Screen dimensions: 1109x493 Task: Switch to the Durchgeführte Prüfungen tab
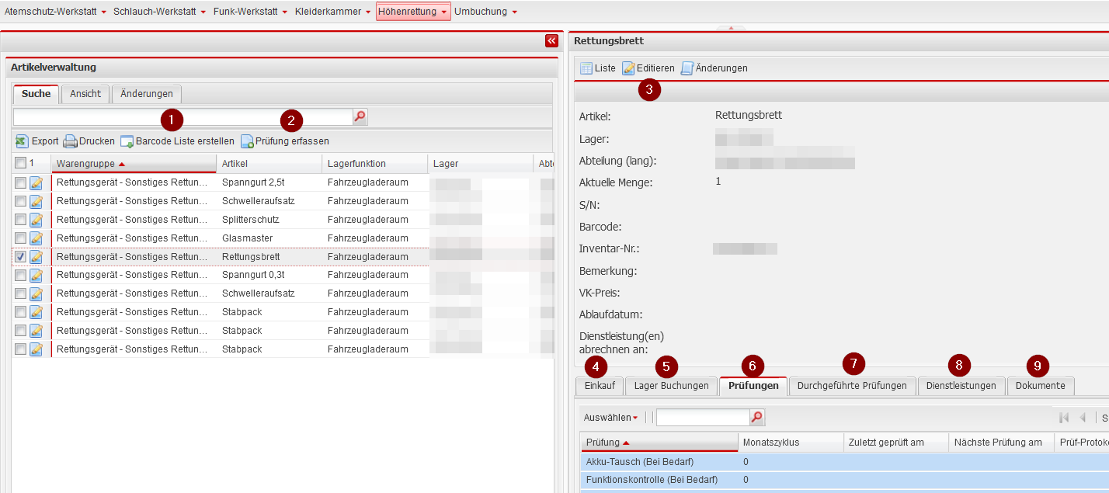point(852,386)
